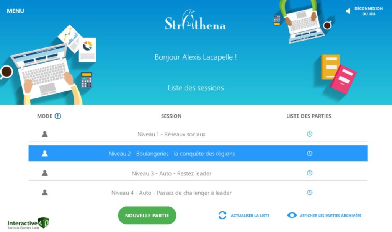The width and height of the screenshot is (392, 232).
Task: Click the refresh arrows icon
Action: point(222,215)
